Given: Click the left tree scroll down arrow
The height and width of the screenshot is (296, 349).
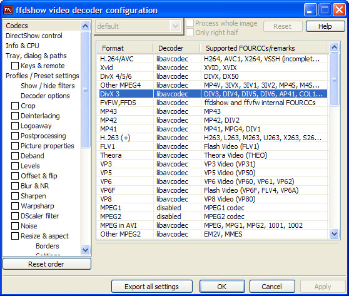Looking at the screenshot, I should click(86, 250).
